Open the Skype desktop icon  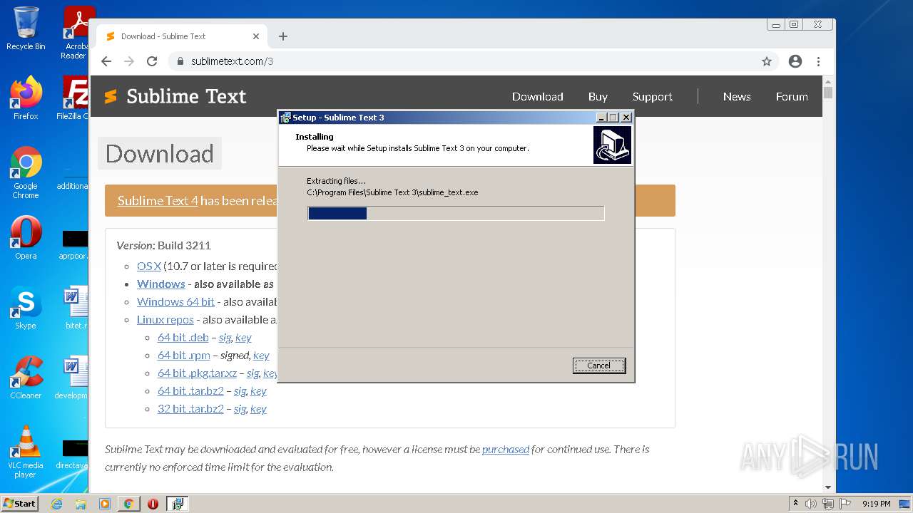click(x=26, y=308)
